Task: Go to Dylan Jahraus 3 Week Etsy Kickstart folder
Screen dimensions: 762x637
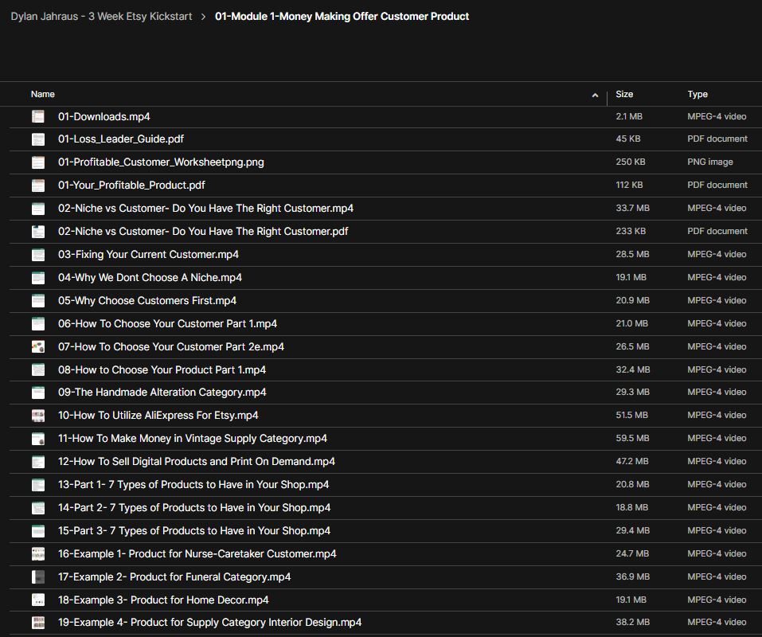Action: [x=101, y=16]
